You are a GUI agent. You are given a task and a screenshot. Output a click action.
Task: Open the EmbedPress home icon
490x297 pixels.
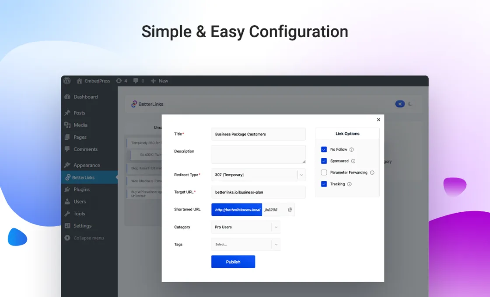(x=79, y=81)
